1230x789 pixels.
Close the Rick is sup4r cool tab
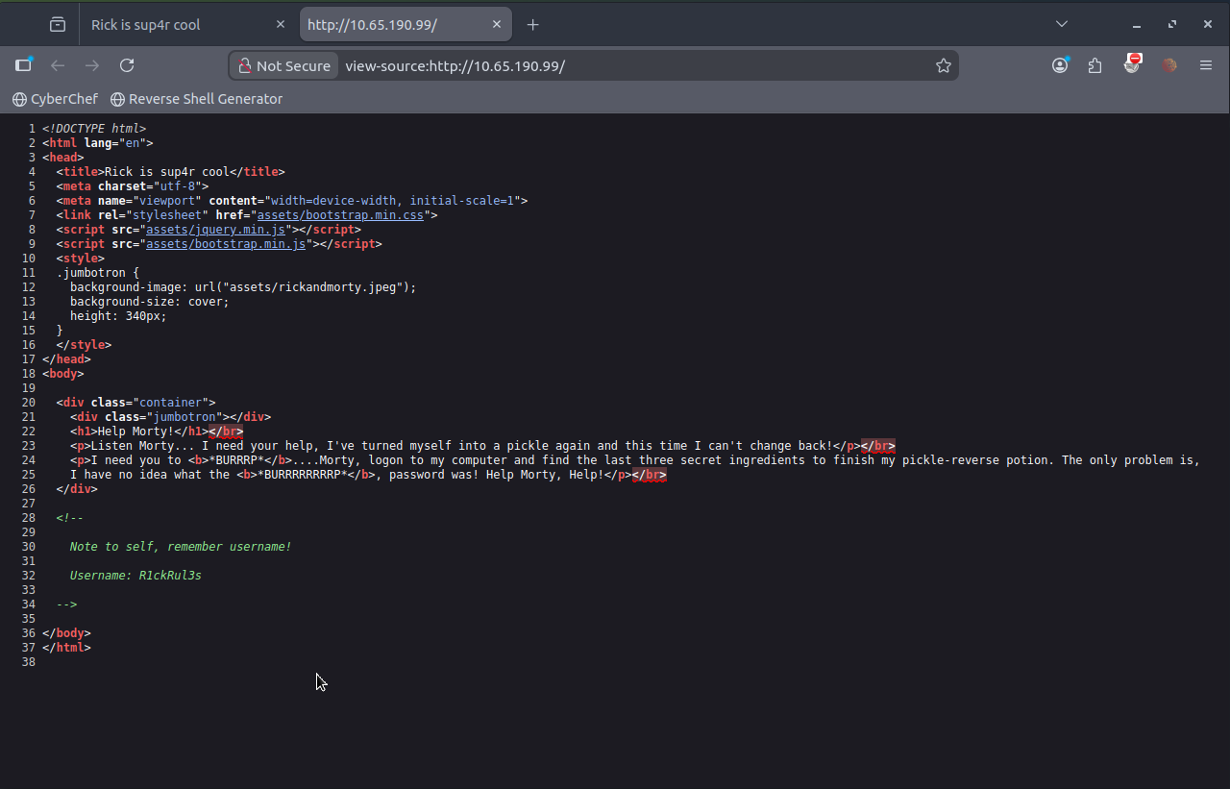281,24
